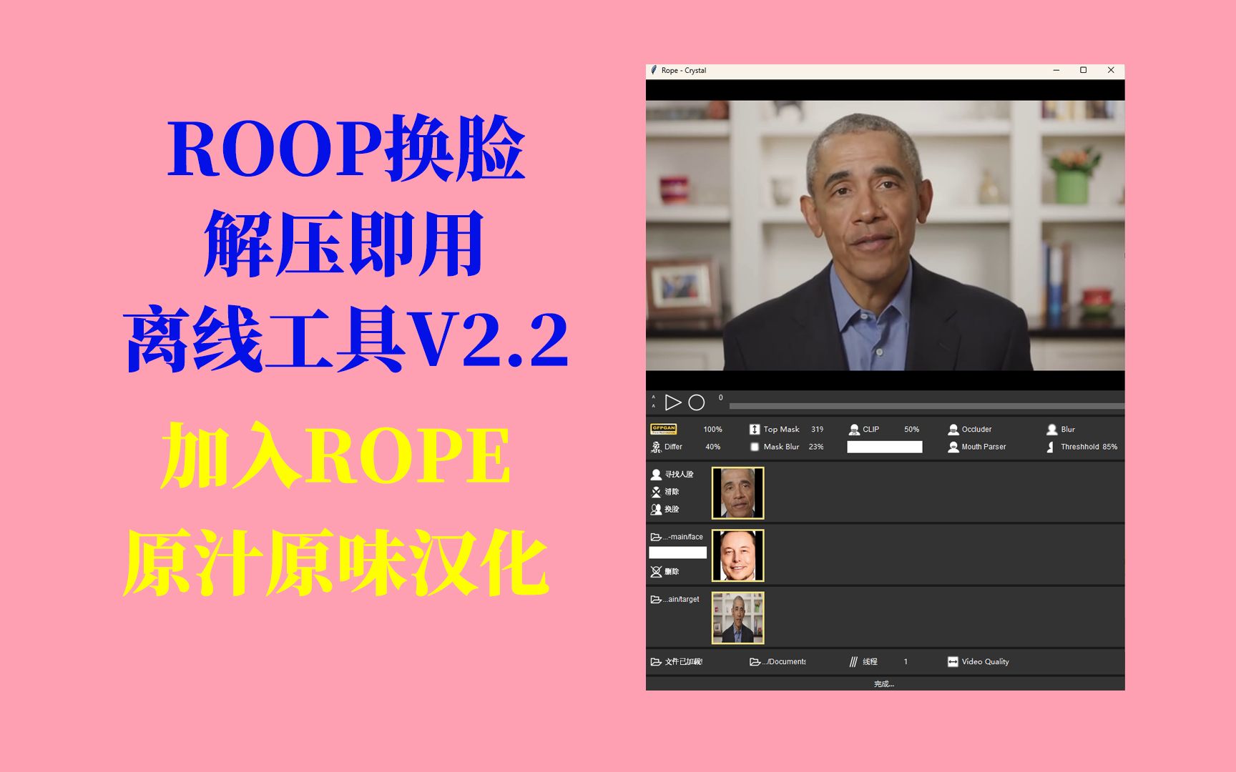
Task: Click the Video Quality icon
Action: click(x=953, y=661)
